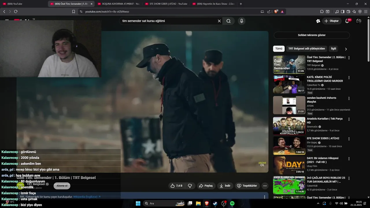Click the YouTube search magnifier button

(x=229, y=21)
